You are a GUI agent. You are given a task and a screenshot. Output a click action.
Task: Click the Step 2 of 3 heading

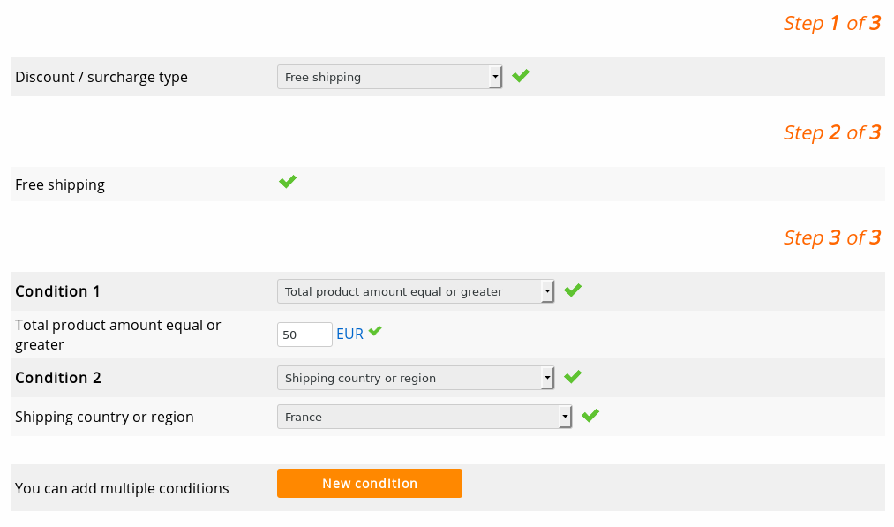(x=832, y=132)
